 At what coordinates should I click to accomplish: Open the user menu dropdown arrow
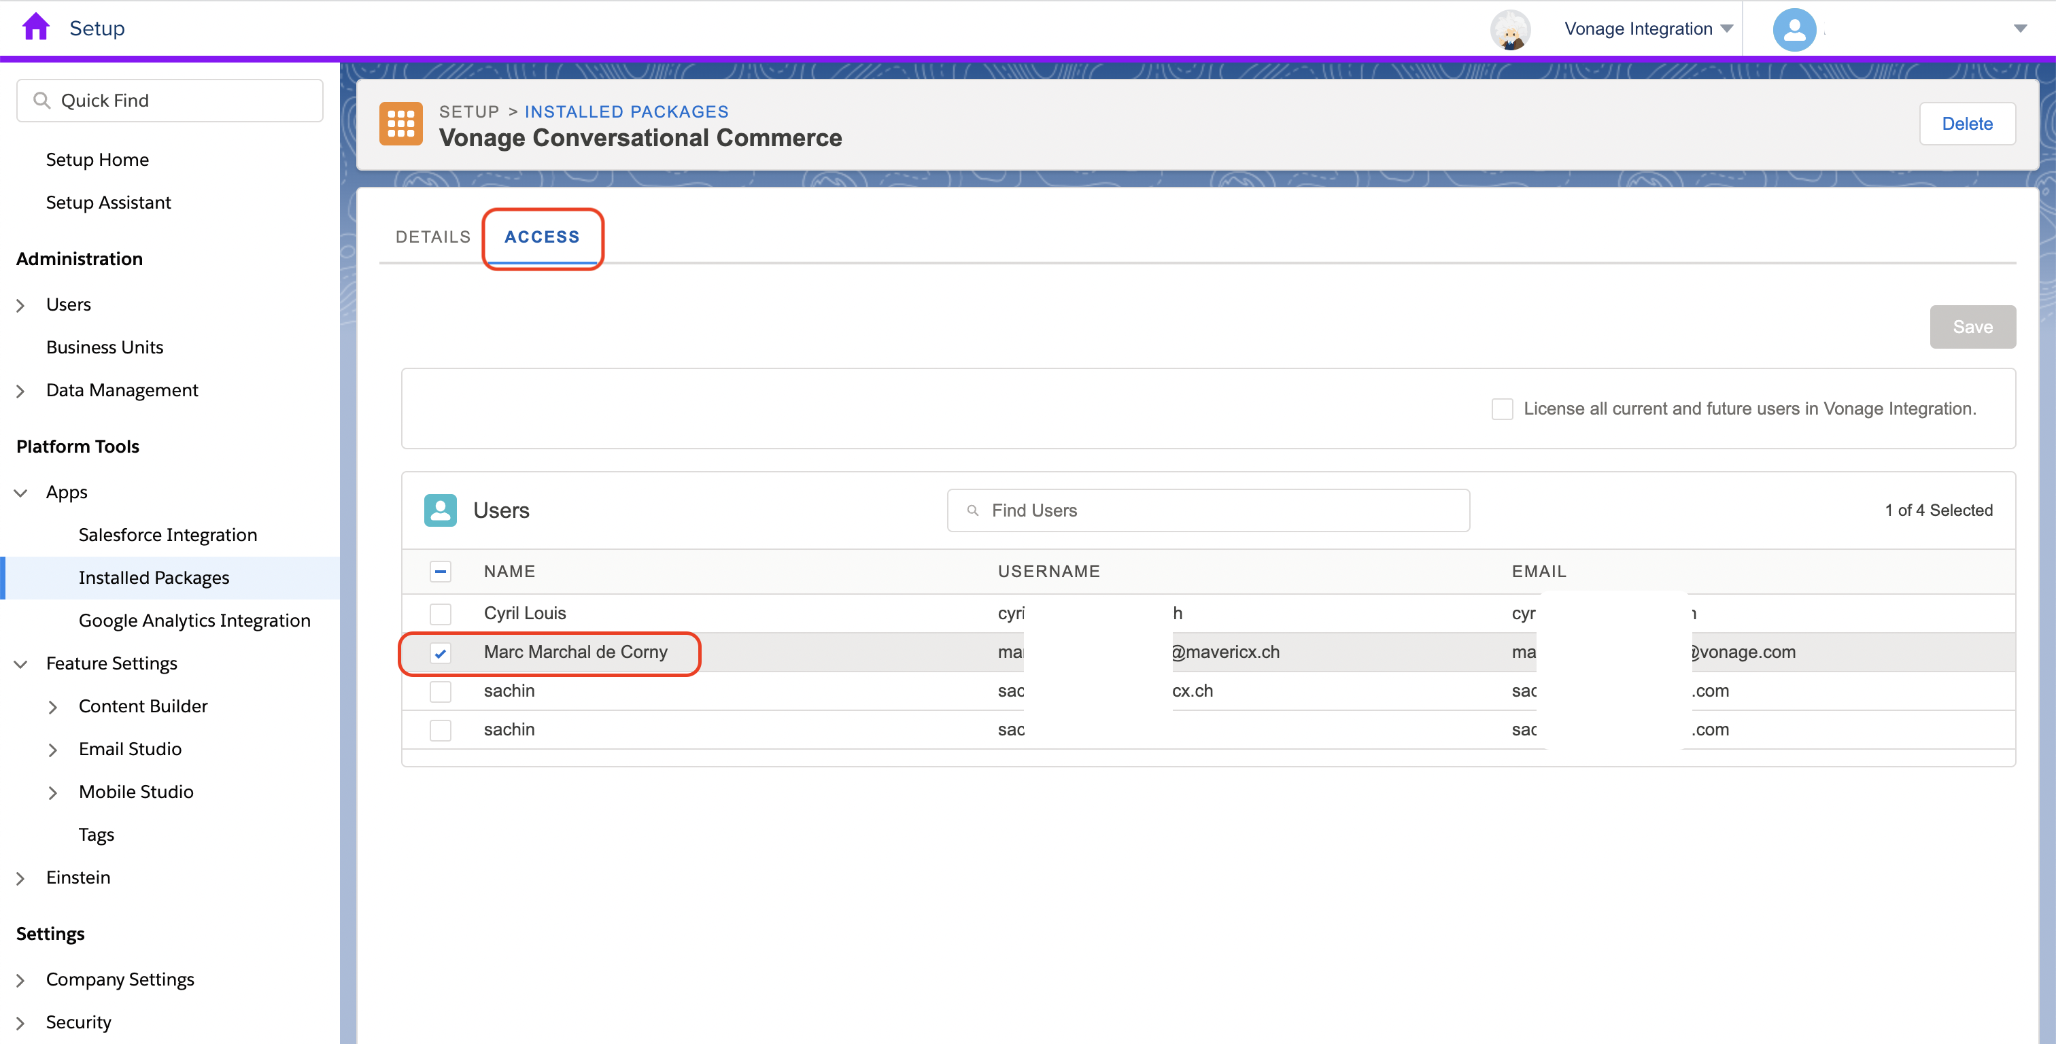[x=2020, y=29]
